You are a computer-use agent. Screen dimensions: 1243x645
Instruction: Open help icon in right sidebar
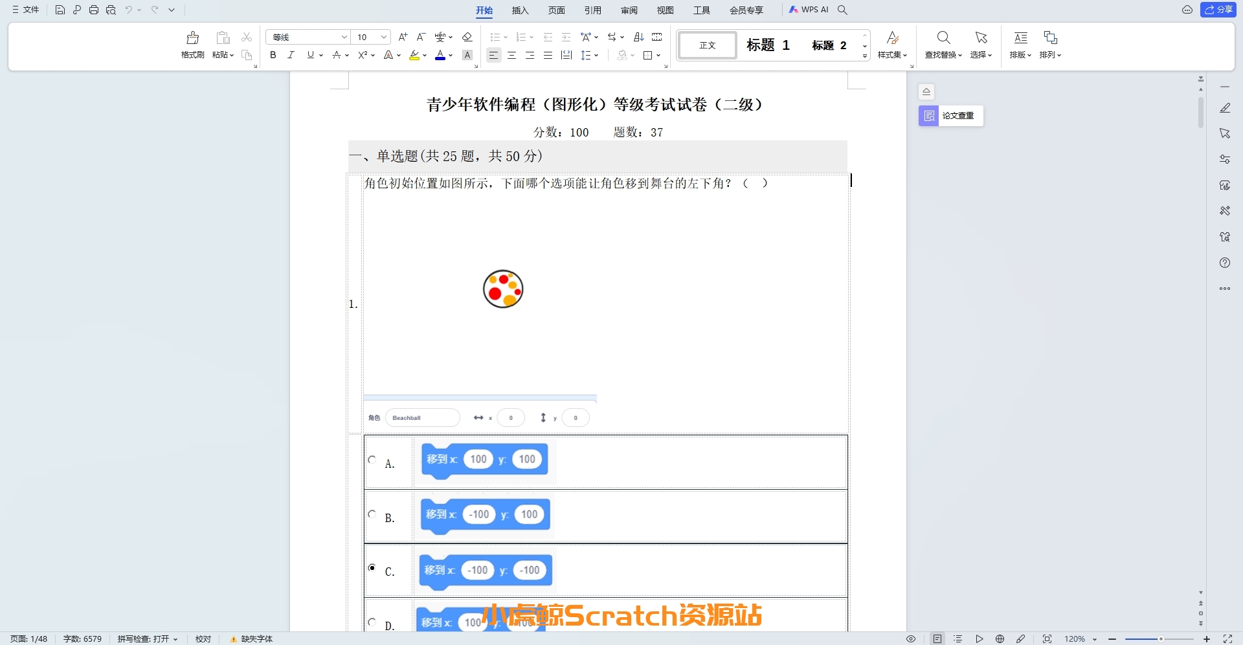[x=1225, y=263]
